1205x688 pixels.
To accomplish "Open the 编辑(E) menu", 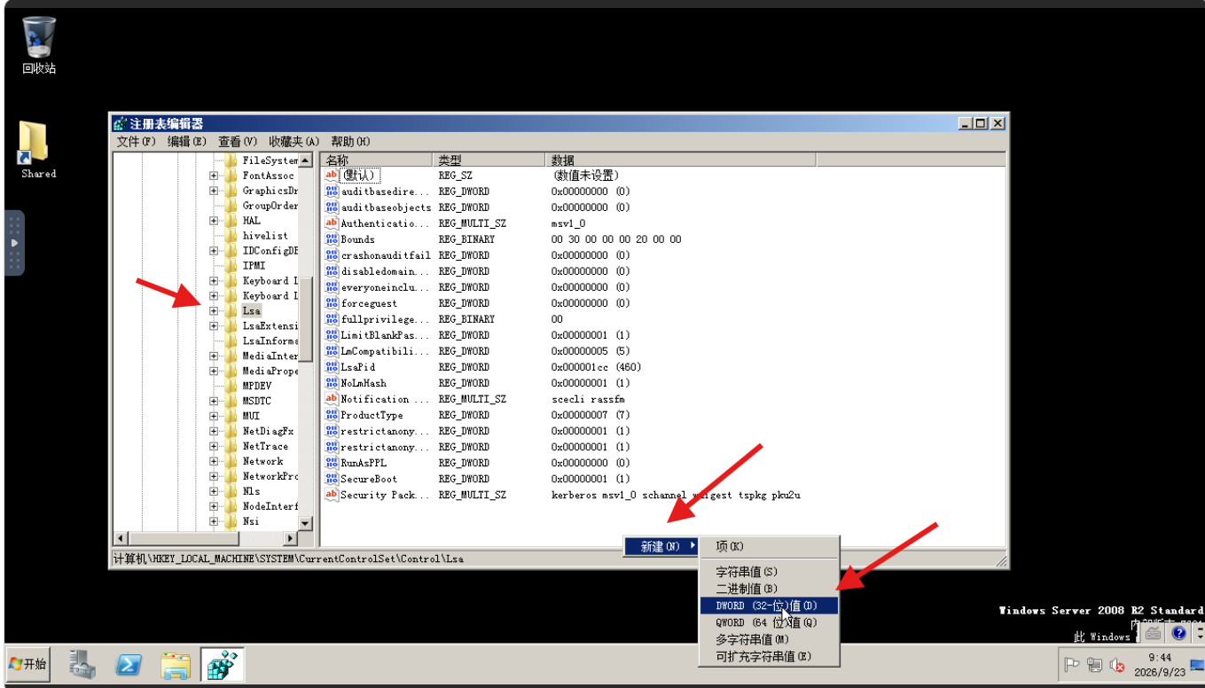I will tap(187, 142).
